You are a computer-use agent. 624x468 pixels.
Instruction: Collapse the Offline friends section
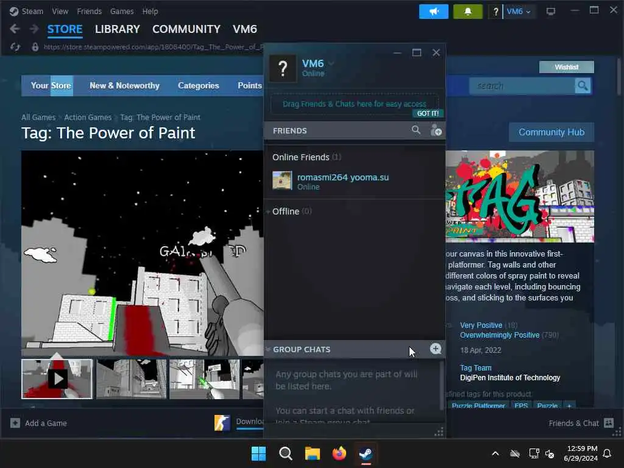coord(269,211)
